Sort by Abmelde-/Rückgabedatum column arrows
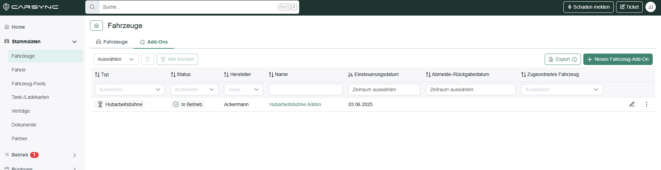This screenshot has width=661, height=170. [428, 75]
